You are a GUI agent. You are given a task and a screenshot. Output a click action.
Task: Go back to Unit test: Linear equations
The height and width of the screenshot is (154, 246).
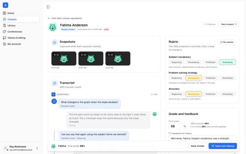65,18
